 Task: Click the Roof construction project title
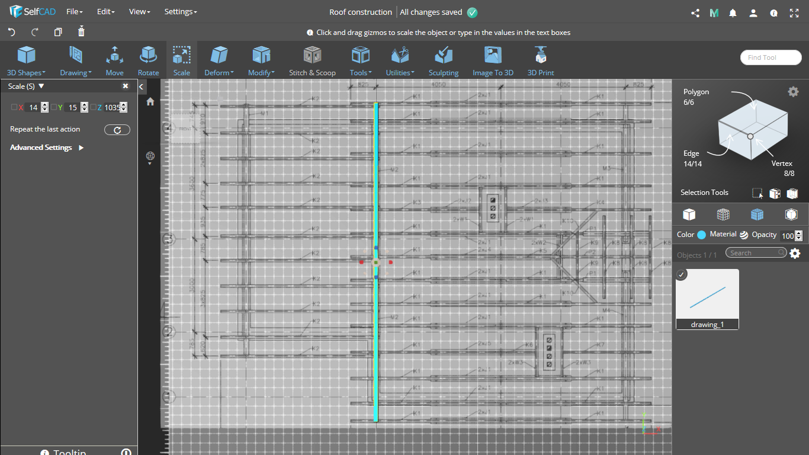coord(361,12)
